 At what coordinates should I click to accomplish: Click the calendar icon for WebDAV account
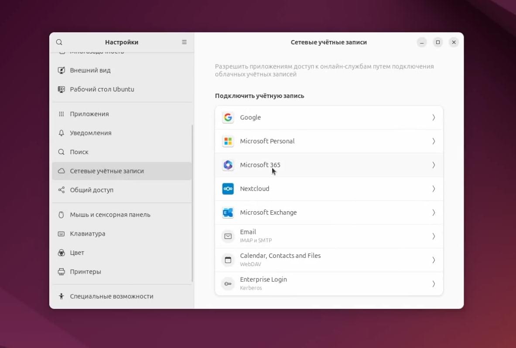[228, 260]
